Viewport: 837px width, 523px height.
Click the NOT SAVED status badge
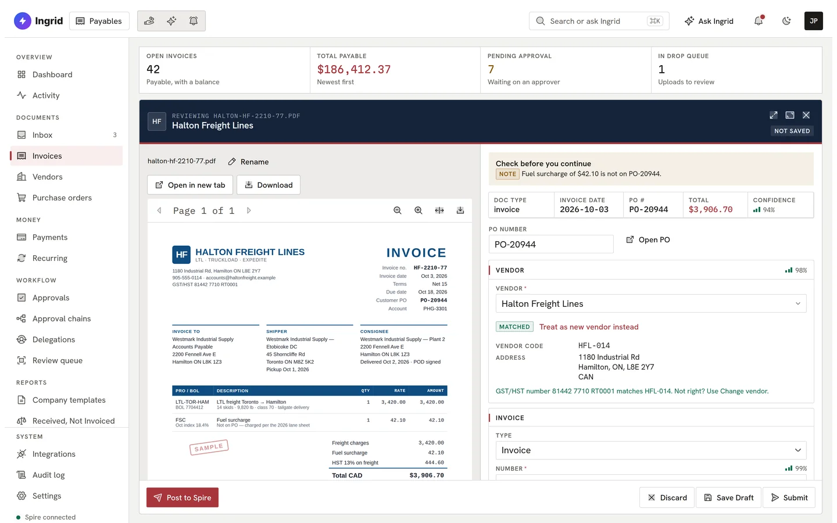pos(792,131)
